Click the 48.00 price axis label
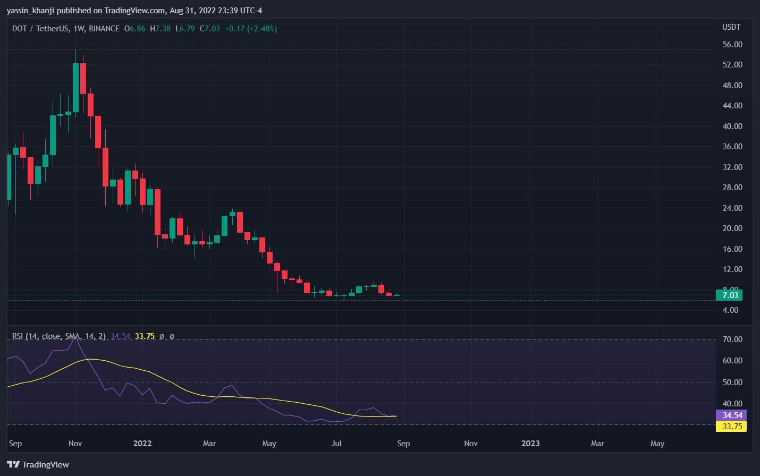 [732, 86]
